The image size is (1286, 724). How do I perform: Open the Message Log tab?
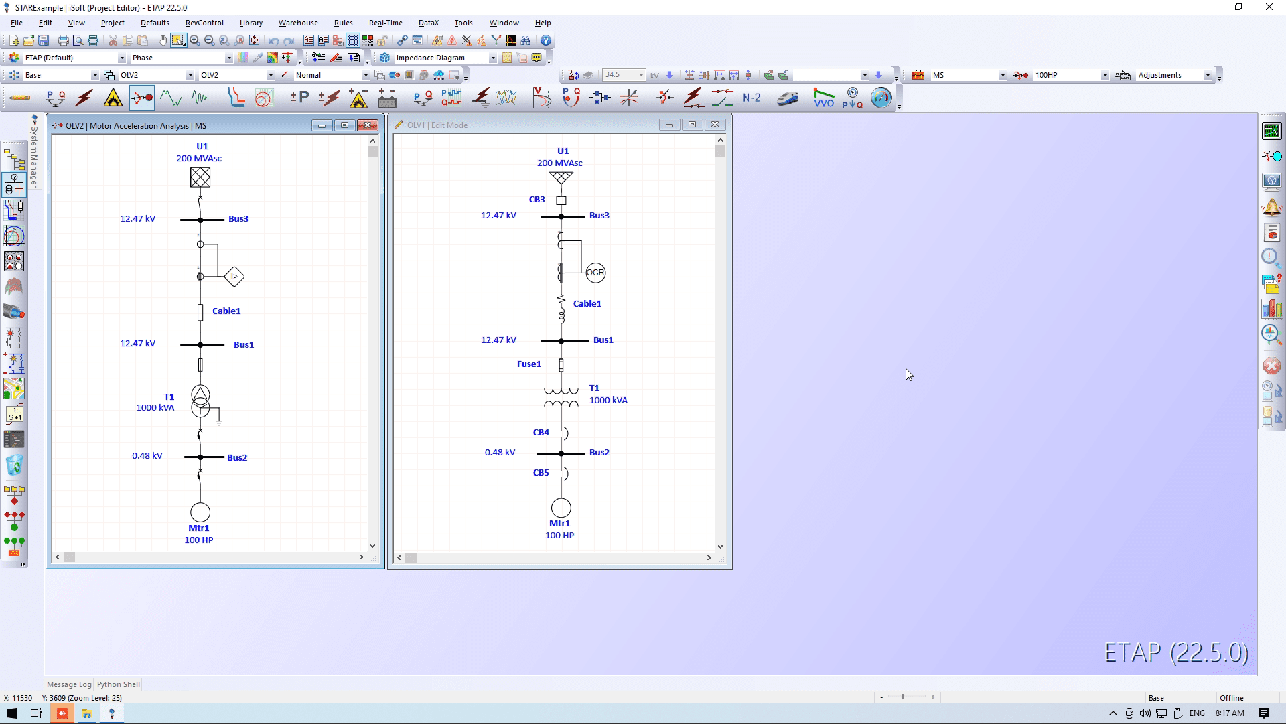click(69, 684)
